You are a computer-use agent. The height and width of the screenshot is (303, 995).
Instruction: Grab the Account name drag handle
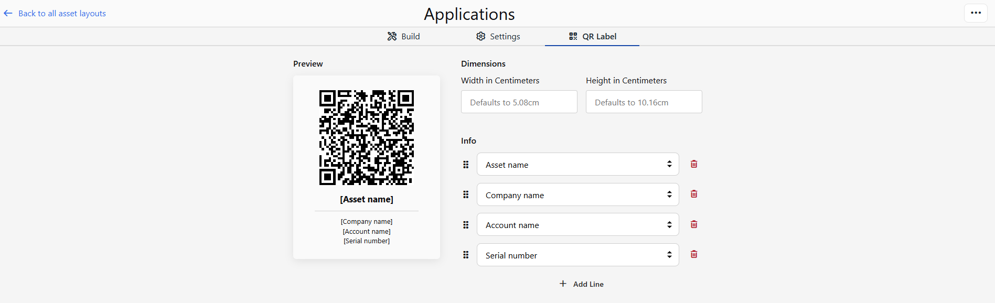click(466, 225)
